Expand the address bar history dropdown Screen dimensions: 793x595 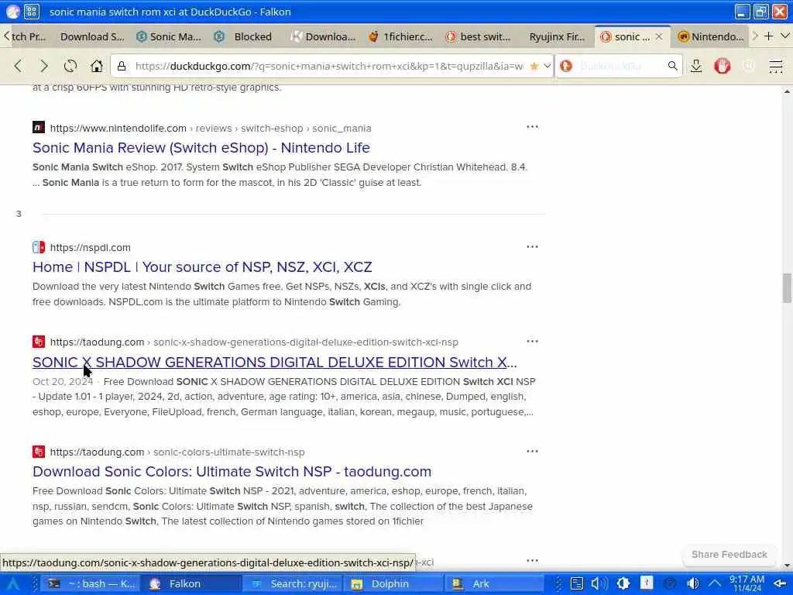coord(548,66)
